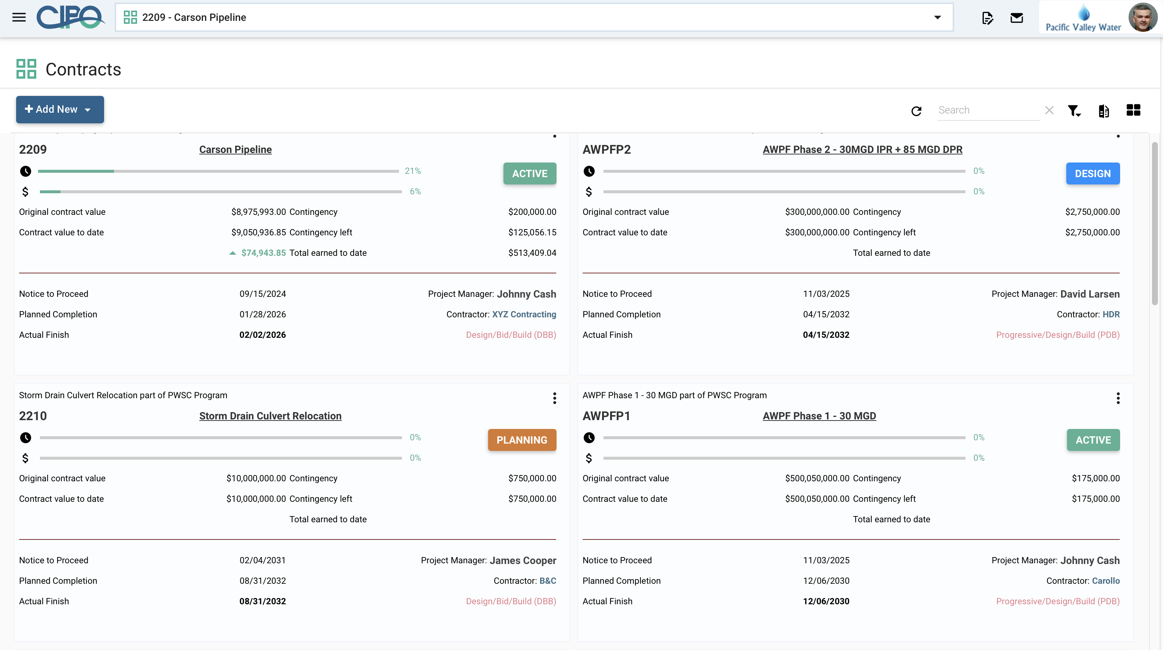This screenshot has width=1163, height=650.
Task: Switch to grid card view icon
Action: click(x=1133, y=110)
